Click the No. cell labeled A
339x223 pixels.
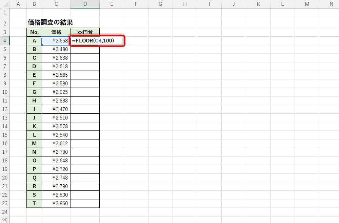click(x=34, y=41)
